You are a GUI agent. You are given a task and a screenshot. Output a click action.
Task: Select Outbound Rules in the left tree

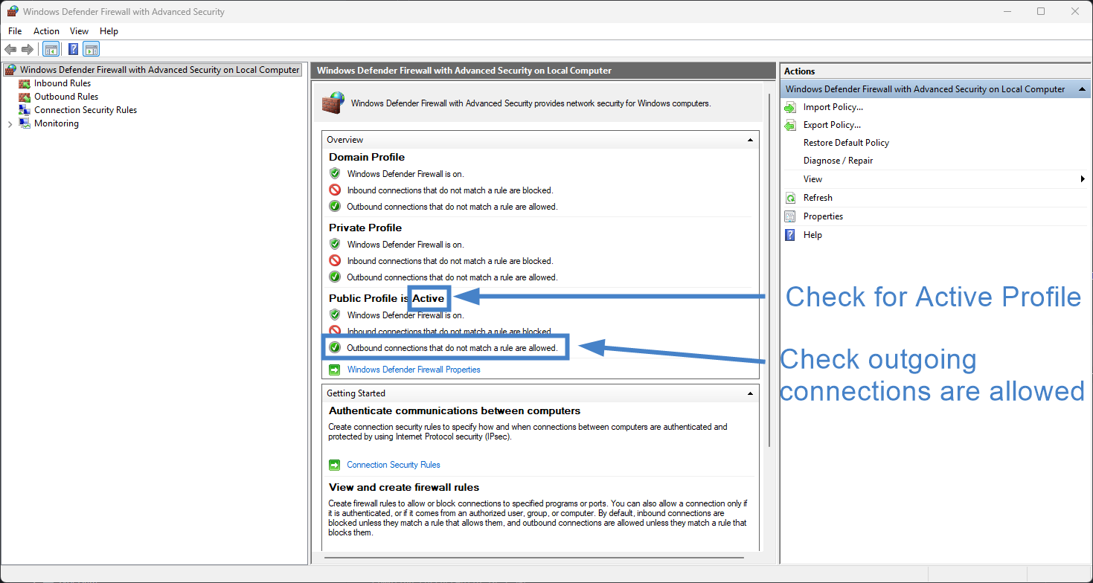65,97
